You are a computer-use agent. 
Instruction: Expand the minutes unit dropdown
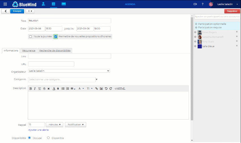point(54,125)
